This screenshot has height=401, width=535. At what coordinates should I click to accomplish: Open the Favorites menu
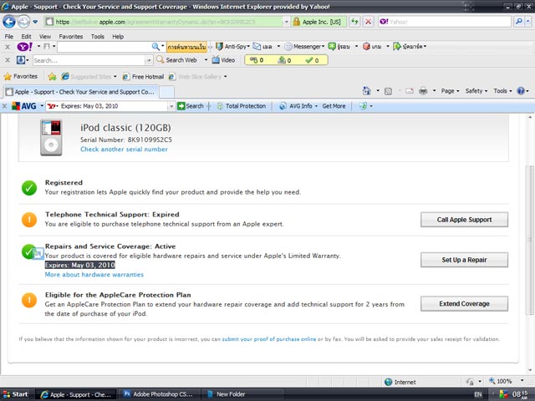pyautogui.click(x=70, y=37)
